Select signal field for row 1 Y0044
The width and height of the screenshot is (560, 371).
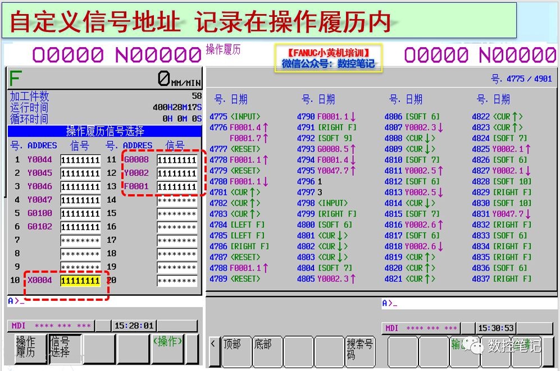80,160
